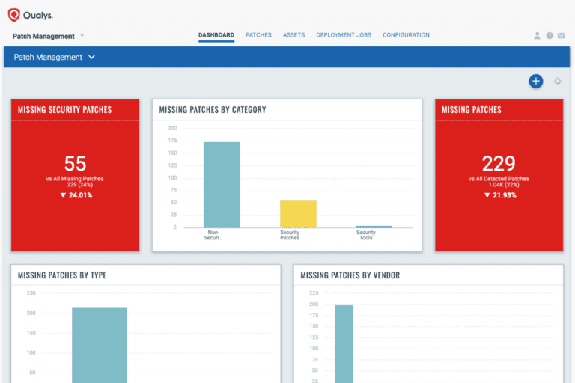Go to the Patches tab
The image size is (575, 383).
258,35
